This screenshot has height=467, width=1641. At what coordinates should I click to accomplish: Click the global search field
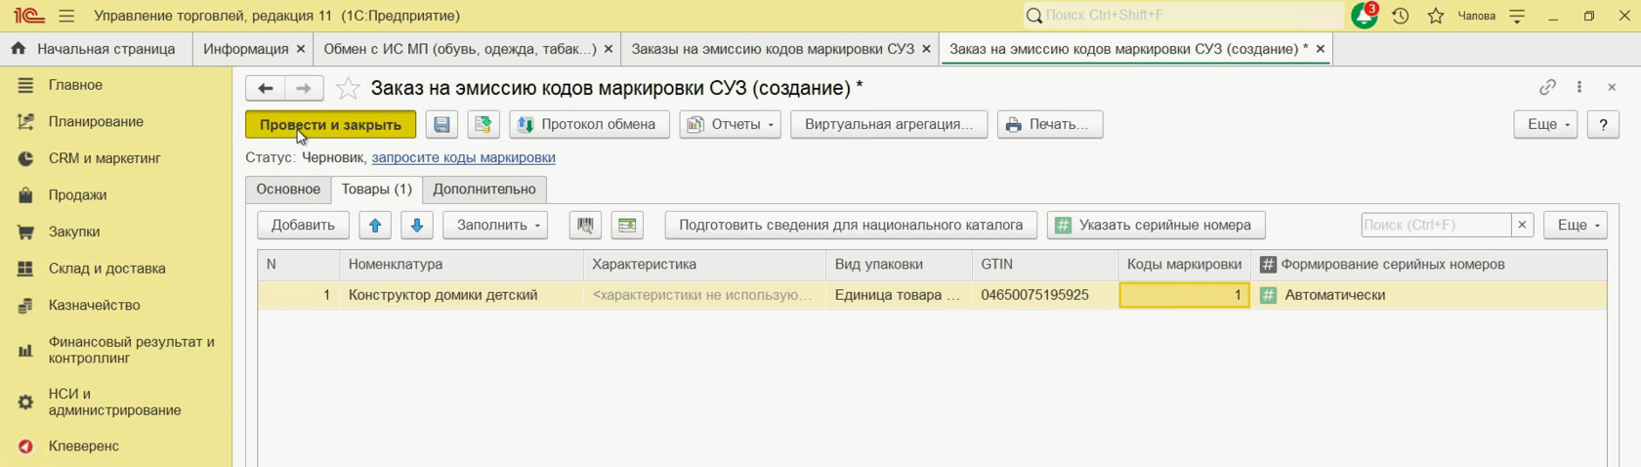(x=1182, y=16)
